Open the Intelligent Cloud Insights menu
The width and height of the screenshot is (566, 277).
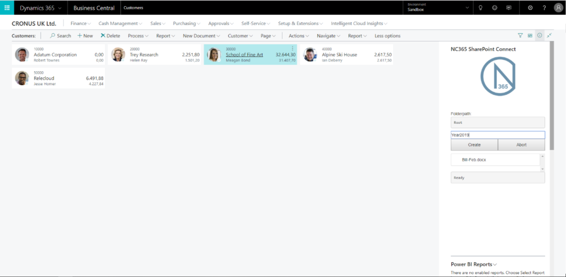click(x=359, y=23)
